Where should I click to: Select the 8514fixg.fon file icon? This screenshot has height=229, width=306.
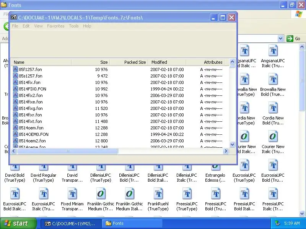15,108
